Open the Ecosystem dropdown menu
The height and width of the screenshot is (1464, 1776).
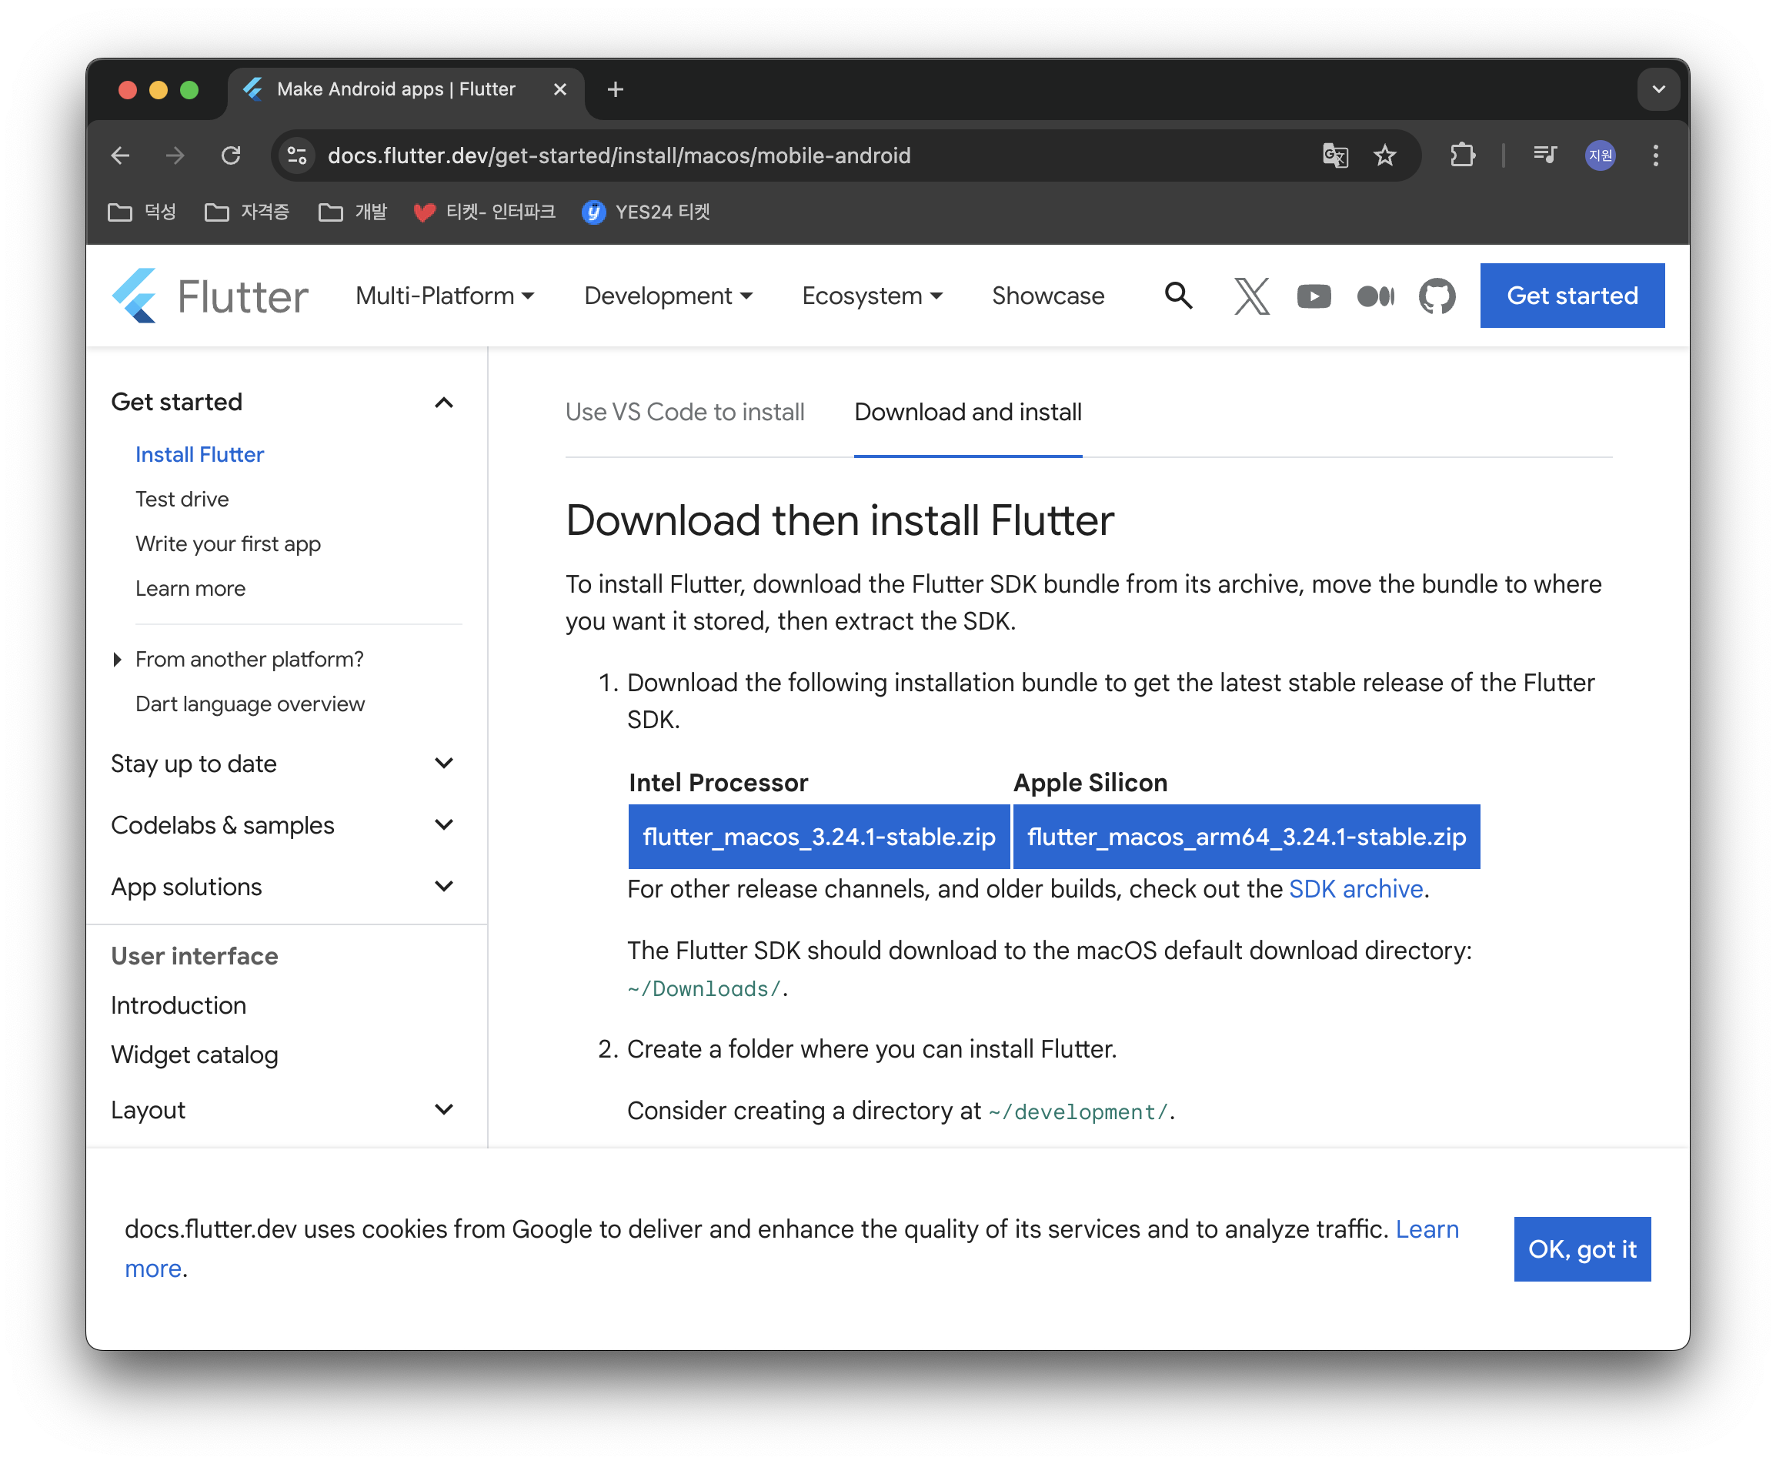[872, 296]
